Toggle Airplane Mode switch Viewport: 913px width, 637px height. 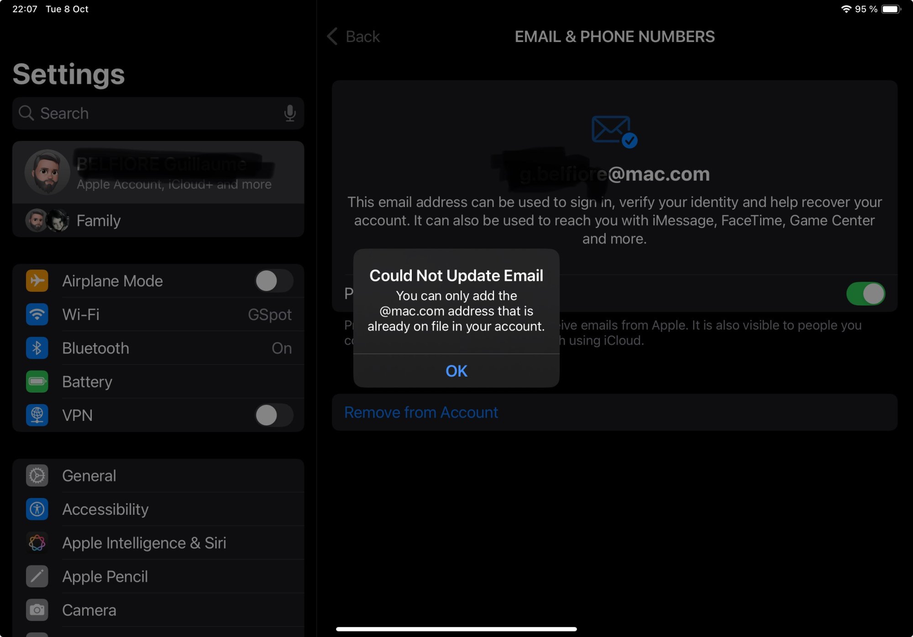(274, 281)
